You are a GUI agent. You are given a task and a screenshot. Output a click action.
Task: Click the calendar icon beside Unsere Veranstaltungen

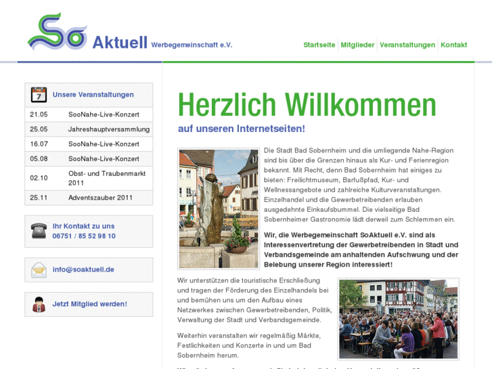pyautogui.click(x=39, y=95)
